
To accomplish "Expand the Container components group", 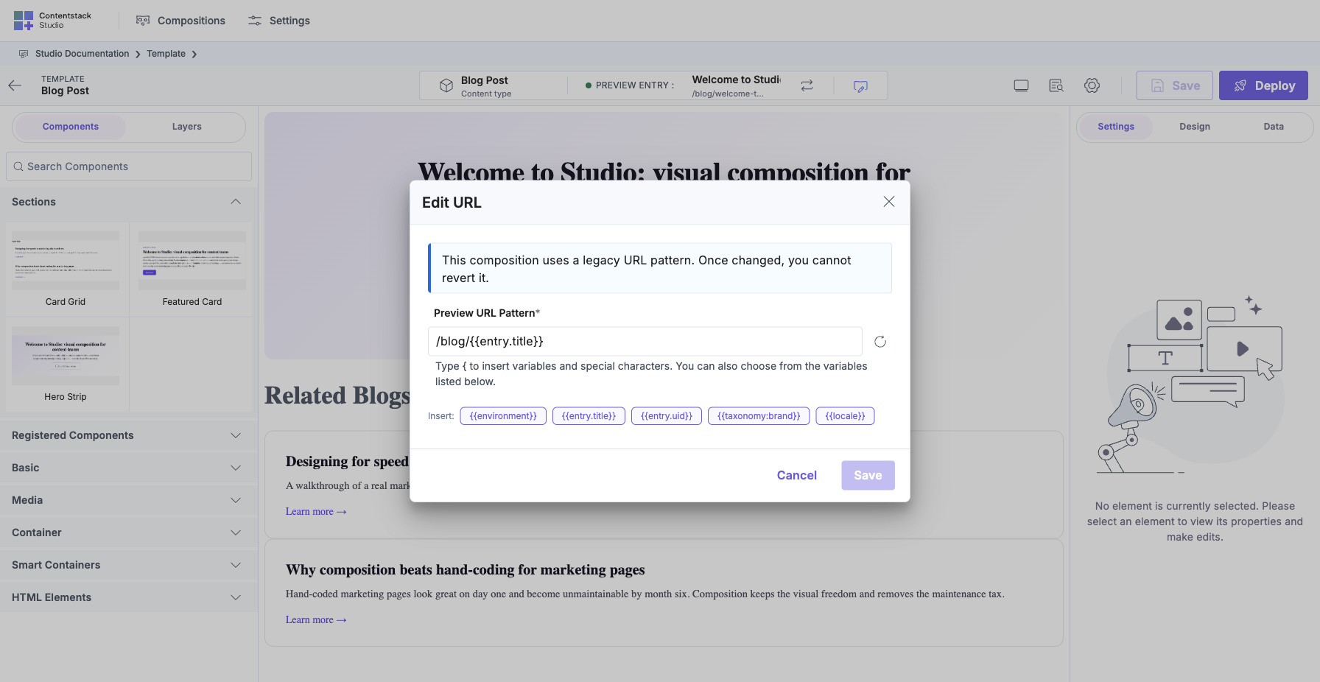I will coord(129,532).
